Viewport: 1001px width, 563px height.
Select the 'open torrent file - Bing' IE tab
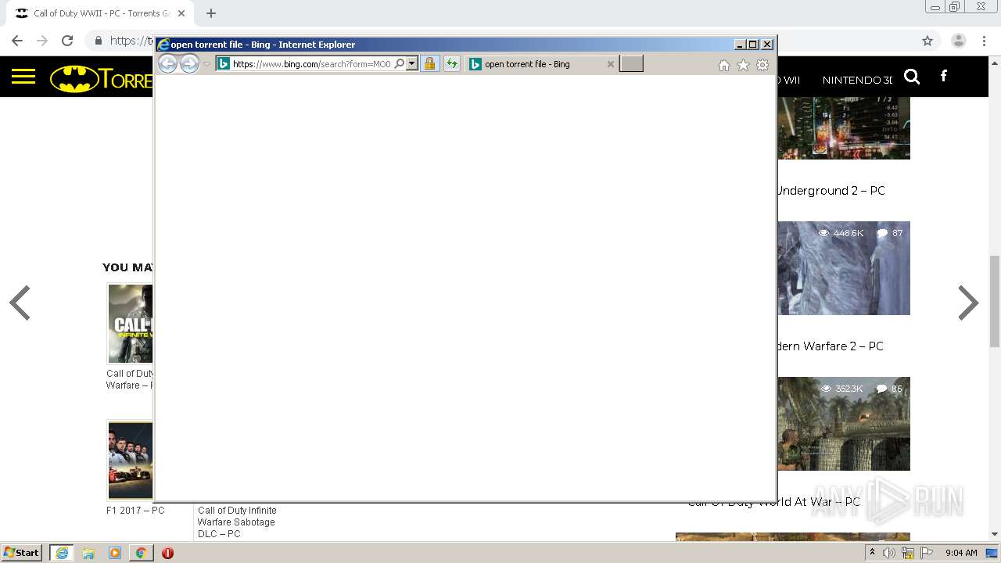click(x=541, y=64)
